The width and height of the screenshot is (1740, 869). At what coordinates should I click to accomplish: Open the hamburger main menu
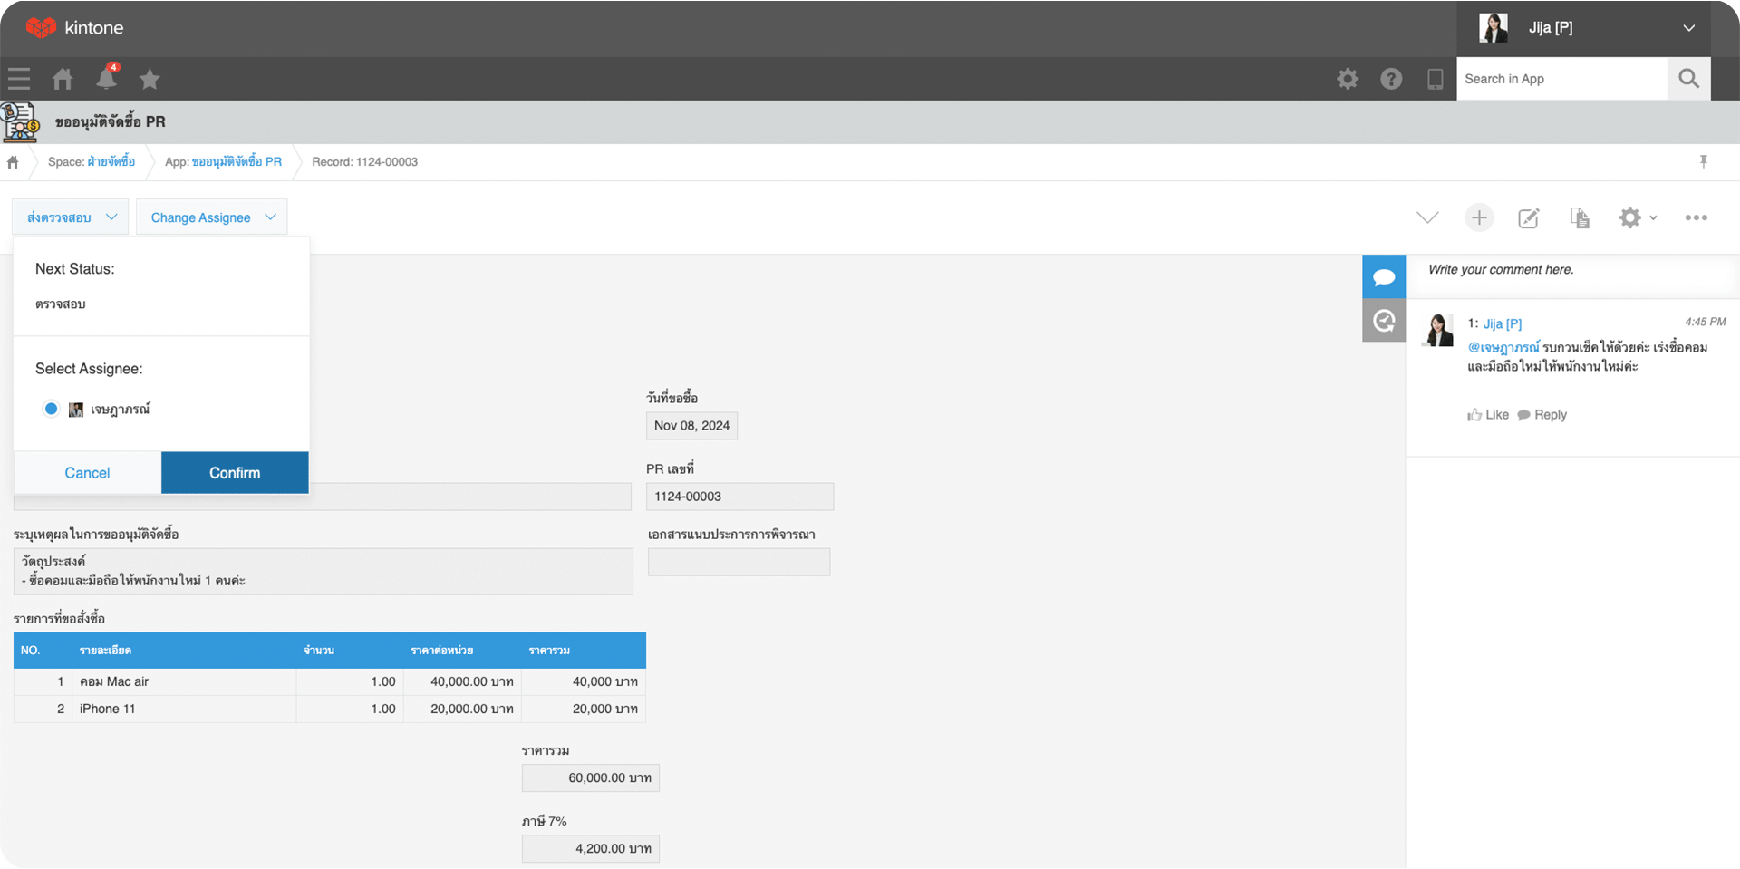click(x=19, y=79)
